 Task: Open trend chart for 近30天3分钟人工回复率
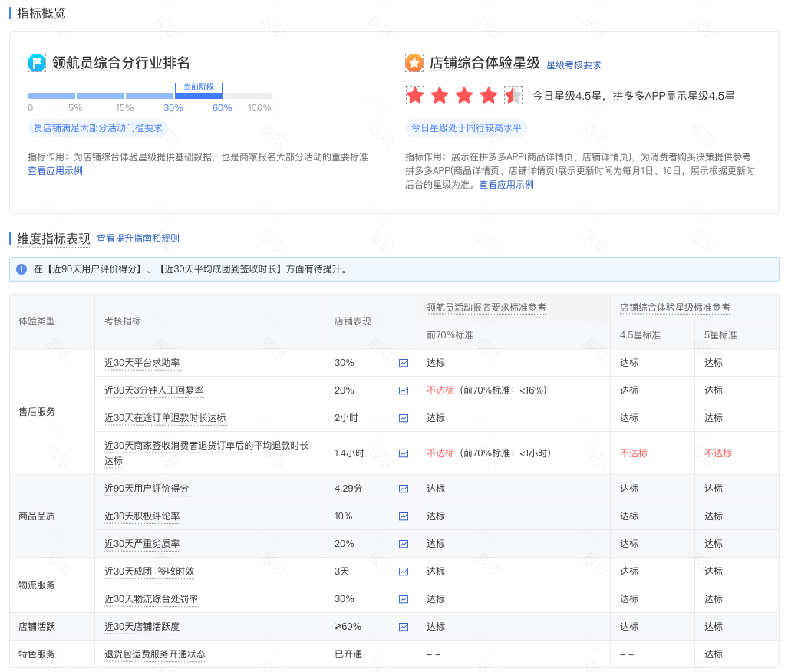pos(403,390)
